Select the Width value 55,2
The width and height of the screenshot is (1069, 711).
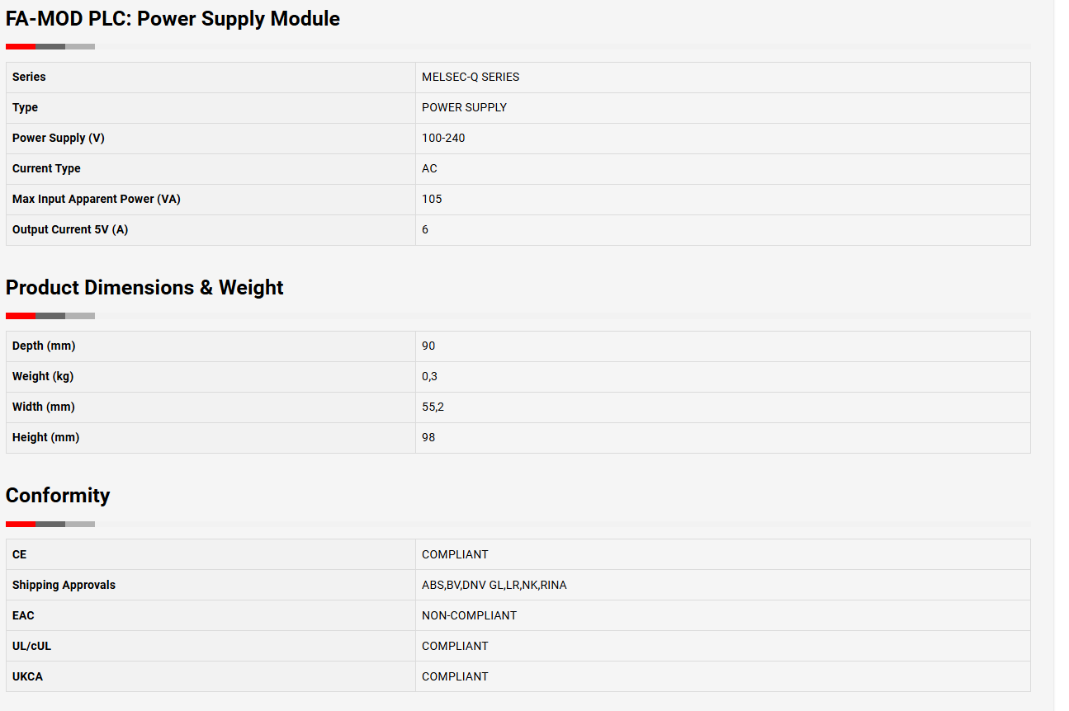coord(433,407)
